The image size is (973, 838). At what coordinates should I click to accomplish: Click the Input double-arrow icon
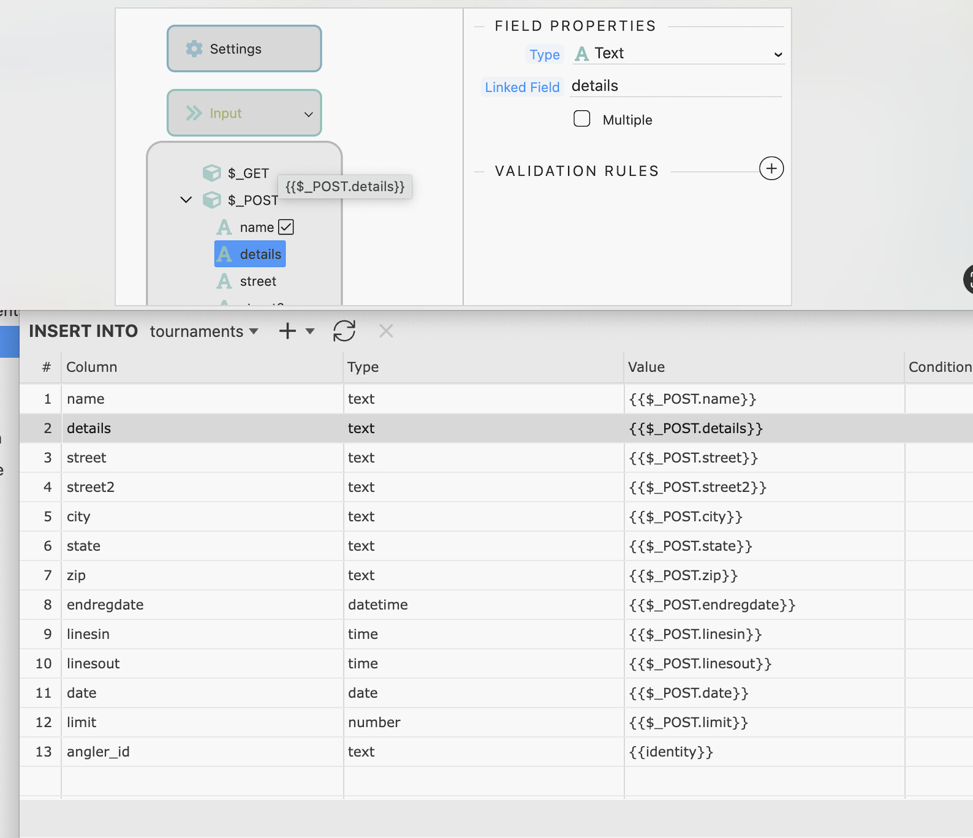coord(194,113)
